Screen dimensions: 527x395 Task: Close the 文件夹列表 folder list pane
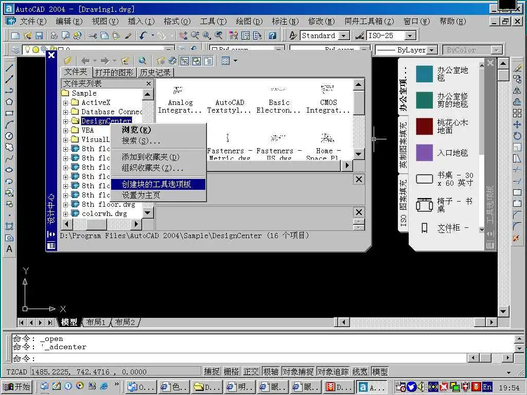[149, 83]
